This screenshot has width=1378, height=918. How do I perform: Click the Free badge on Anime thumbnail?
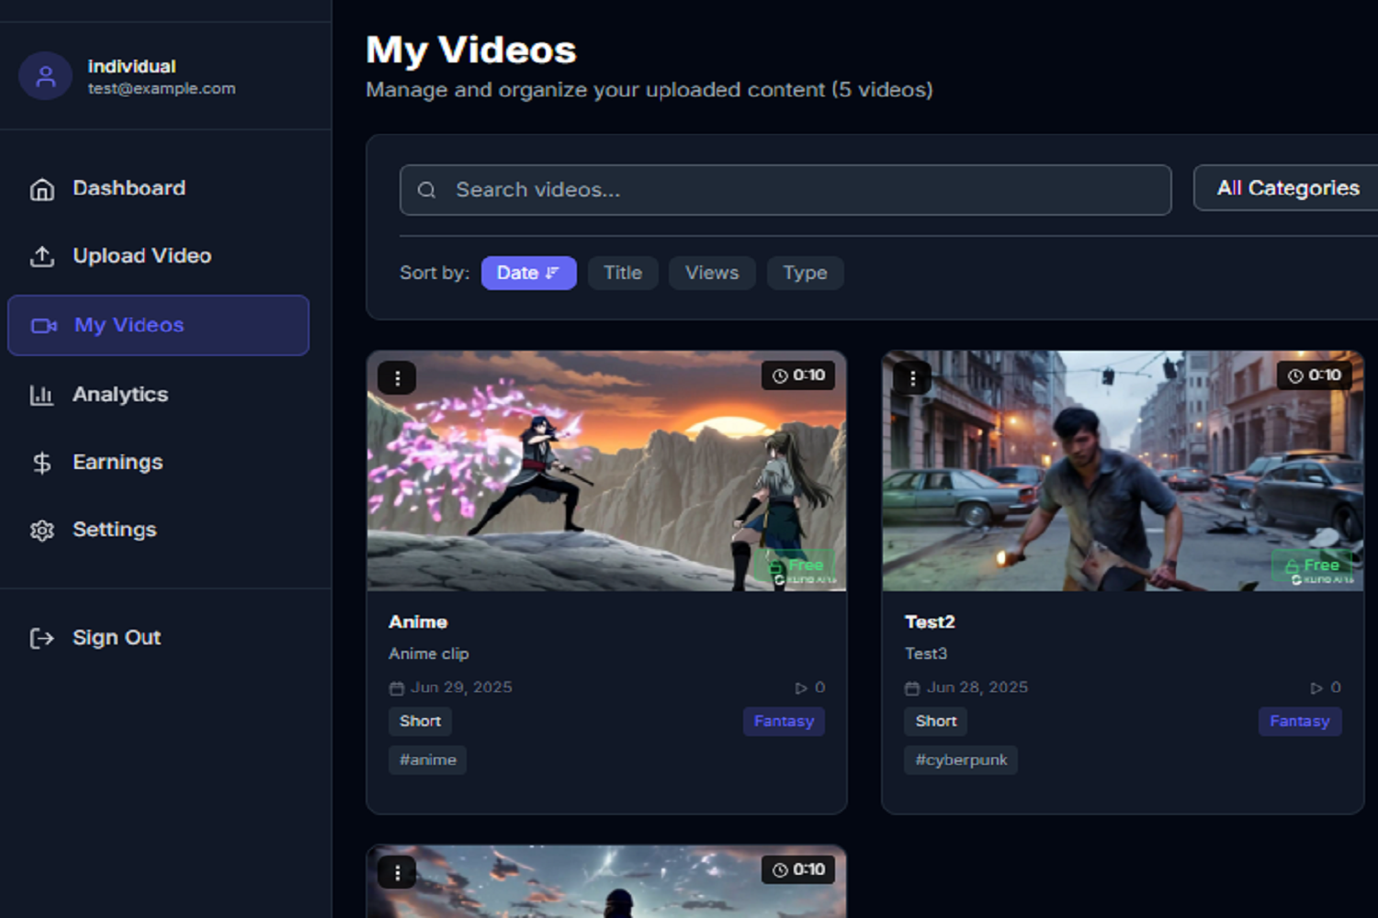pos(796,565)
